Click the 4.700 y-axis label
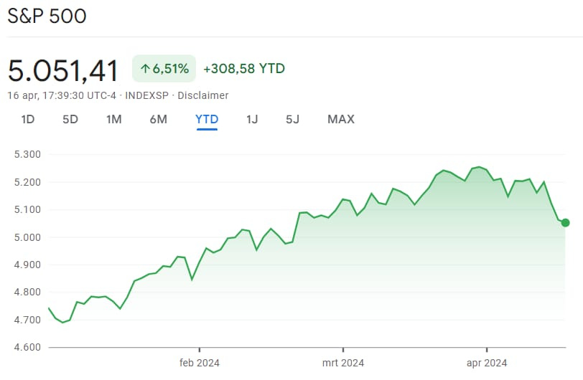The height and width of the screenshot is (380, 583). tap(27, 320)
